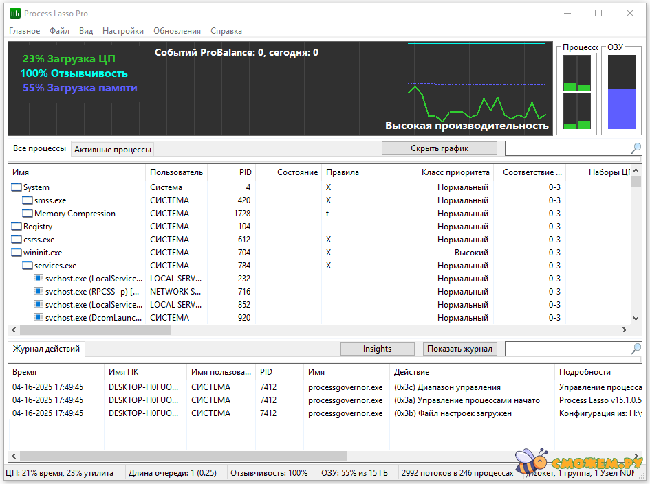650x484 pixels.
Task: Sort by Правила column header
Action: coord(362,172)
